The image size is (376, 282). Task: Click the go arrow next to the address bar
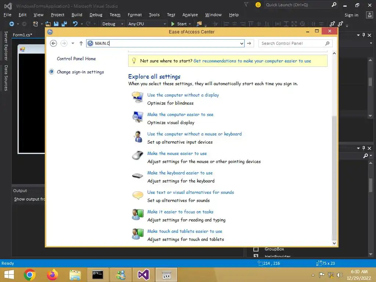249,43
